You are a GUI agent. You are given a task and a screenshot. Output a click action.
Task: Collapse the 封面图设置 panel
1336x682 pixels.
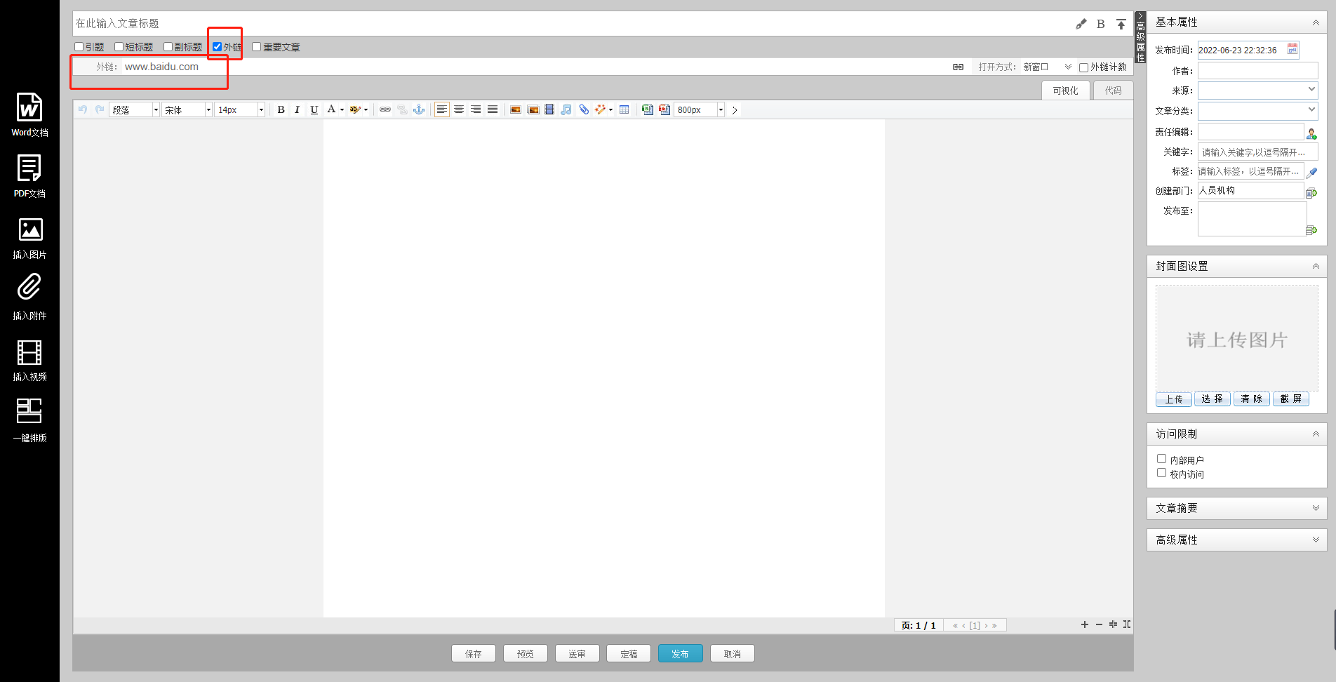1316,266
